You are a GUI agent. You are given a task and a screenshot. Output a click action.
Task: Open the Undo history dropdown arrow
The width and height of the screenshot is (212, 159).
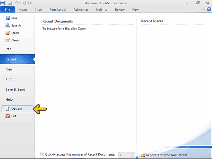(20, 3)
